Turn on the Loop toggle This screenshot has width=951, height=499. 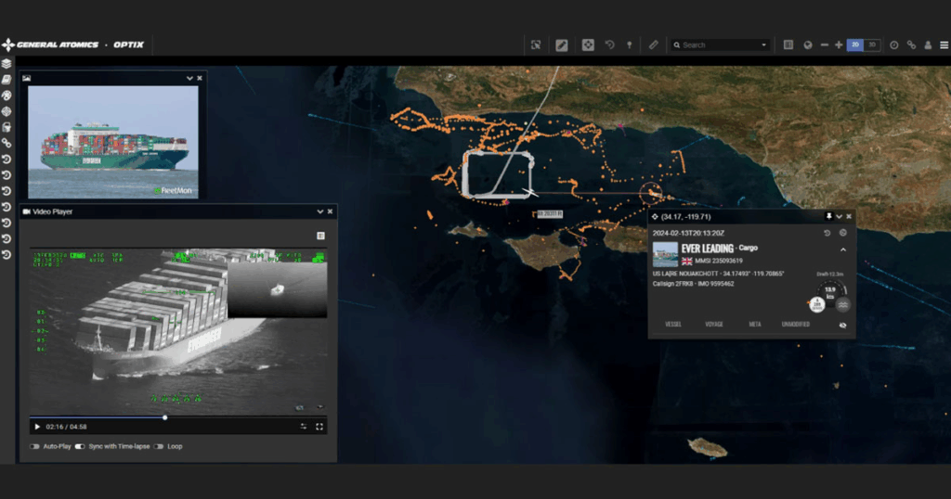click(159, 446)
